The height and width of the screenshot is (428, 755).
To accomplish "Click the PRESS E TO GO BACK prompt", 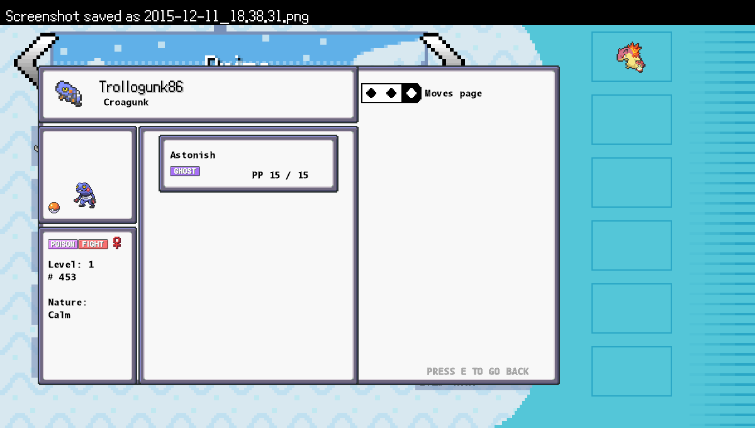I will point(478,371).
